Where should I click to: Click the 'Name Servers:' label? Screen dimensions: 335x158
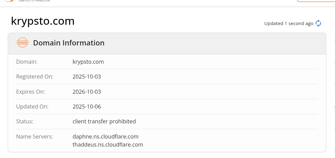pos(34,136)
